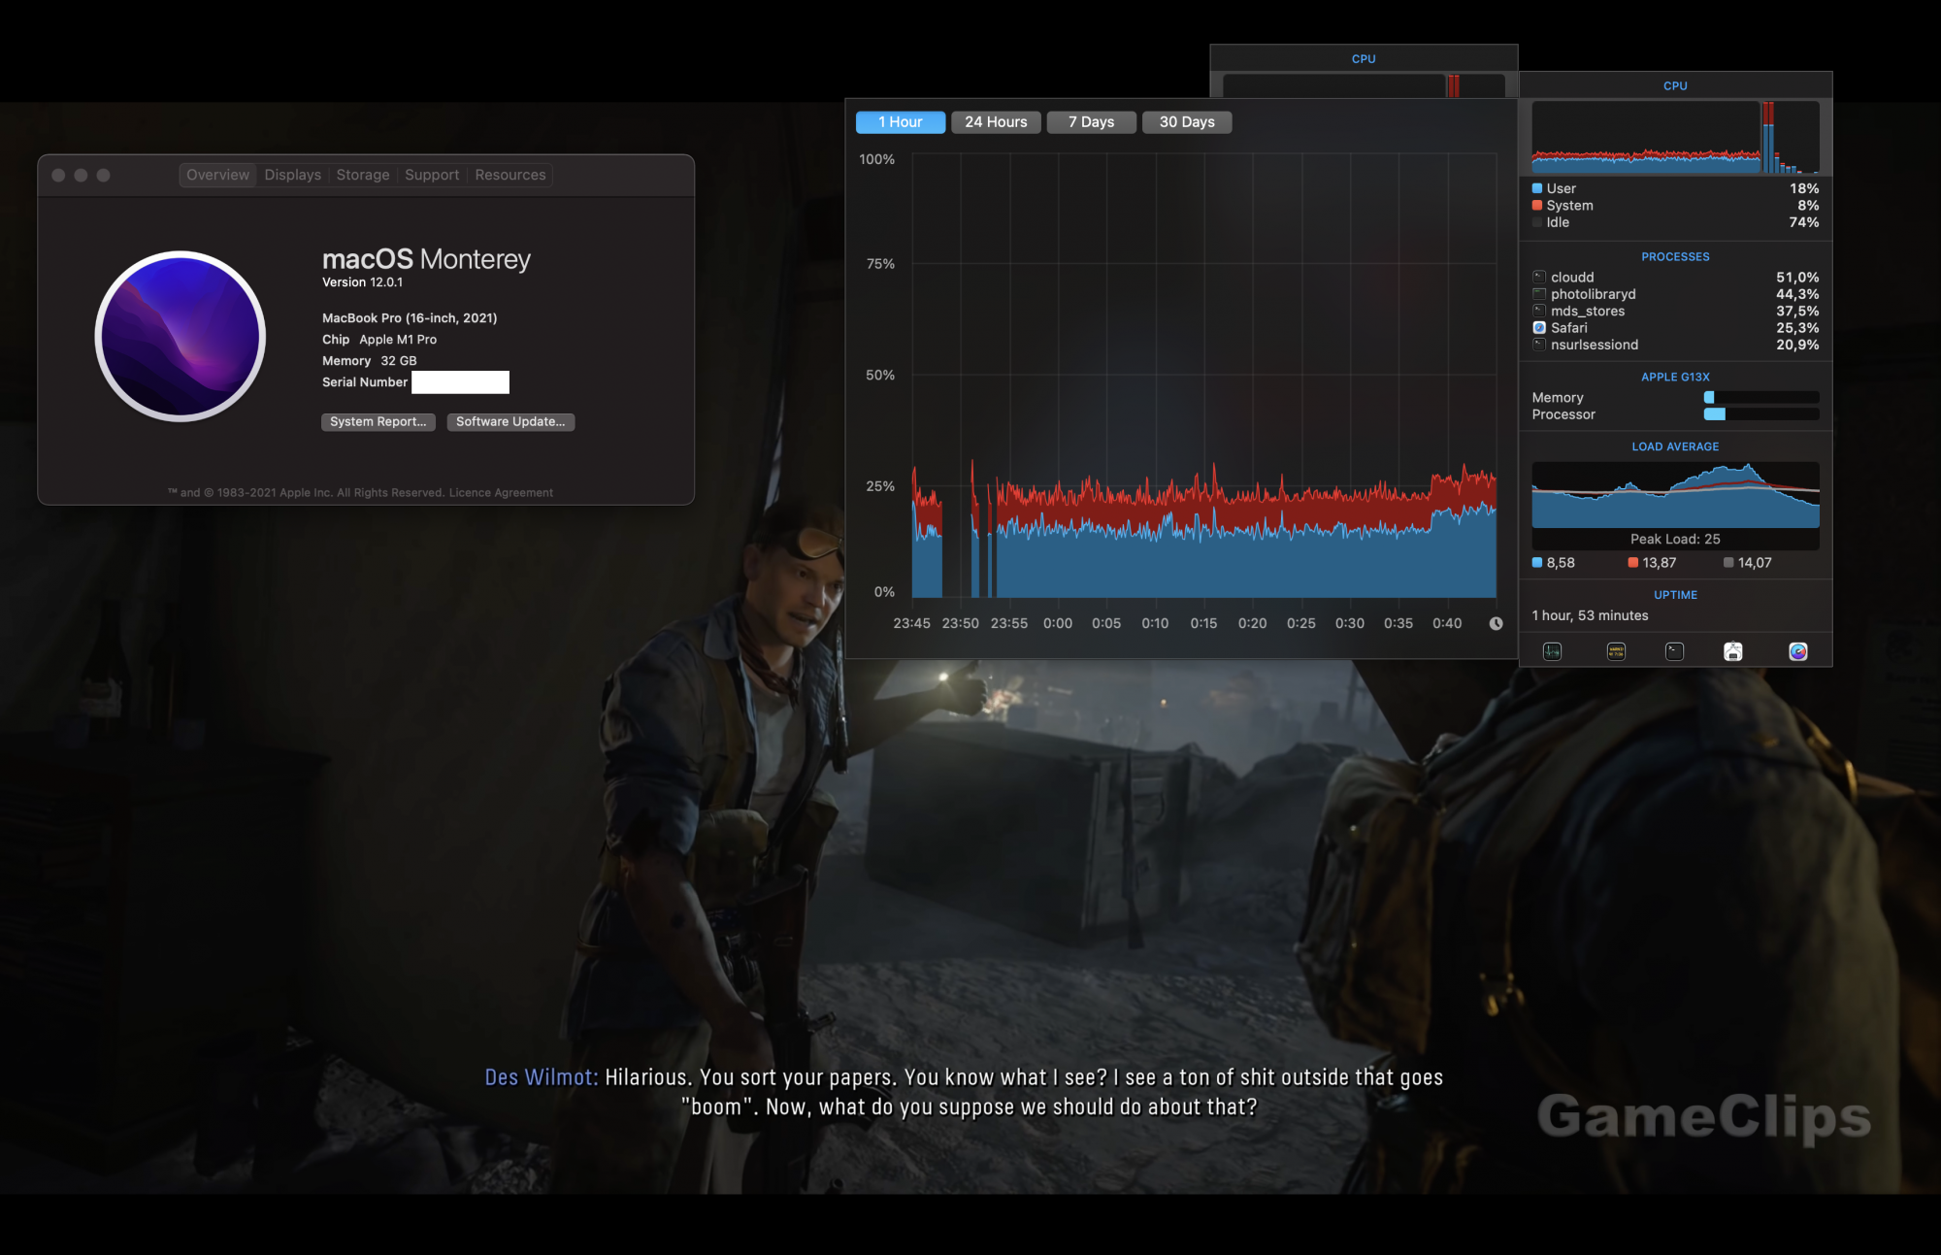The width and height of the screenshot is (1941, 1255).
Task: Launch Terminal from the iStat panel
Action: tap(1674, 651)
